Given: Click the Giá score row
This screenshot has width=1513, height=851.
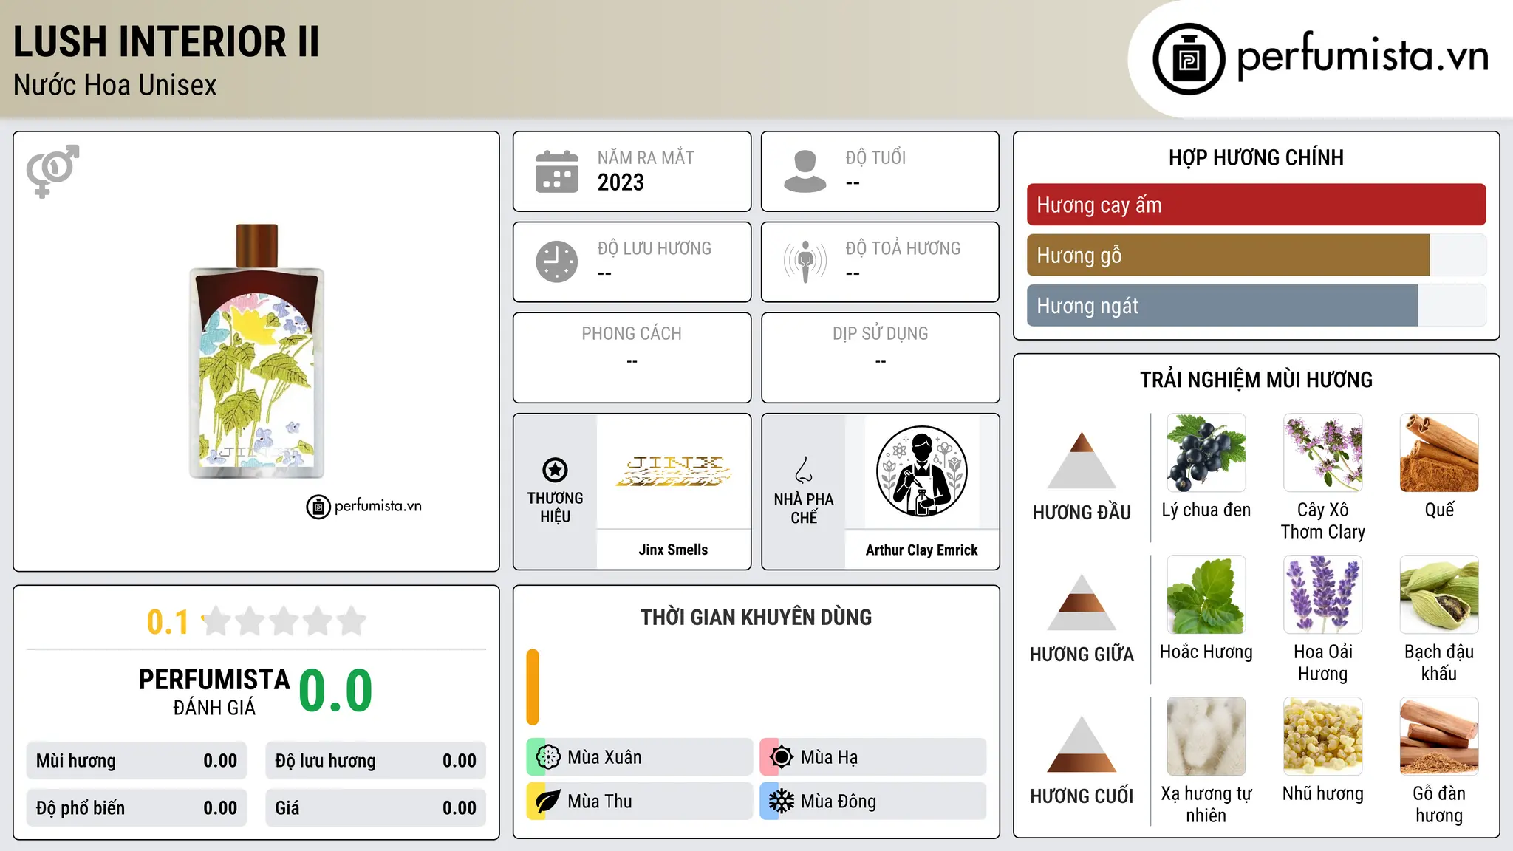Looking at the screenshot, I should click(376, 808).
